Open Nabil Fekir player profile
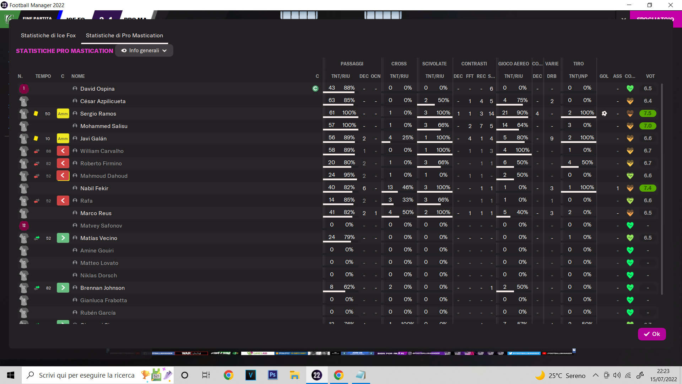 94,188
